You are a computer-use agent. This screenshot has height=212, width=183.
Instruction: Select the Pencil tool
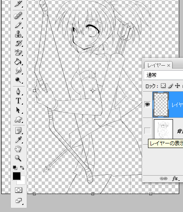(x=18, y=25)
